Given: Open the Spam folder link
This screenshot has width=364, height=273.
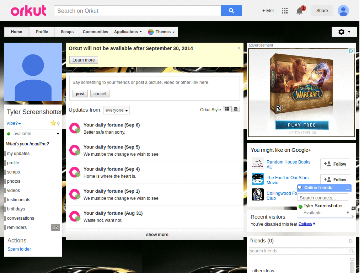Looking at the screenshot, I should click(x=19, y=249).
